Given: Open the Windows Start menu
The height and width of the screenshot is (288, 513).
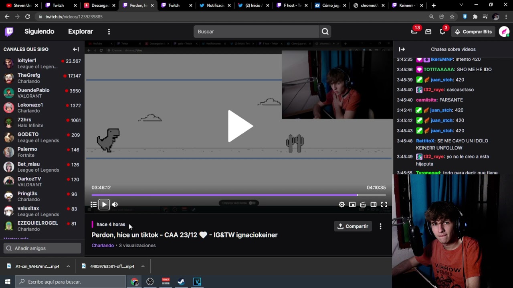Looking at the screenshot, I should click(x=8, y=282).
